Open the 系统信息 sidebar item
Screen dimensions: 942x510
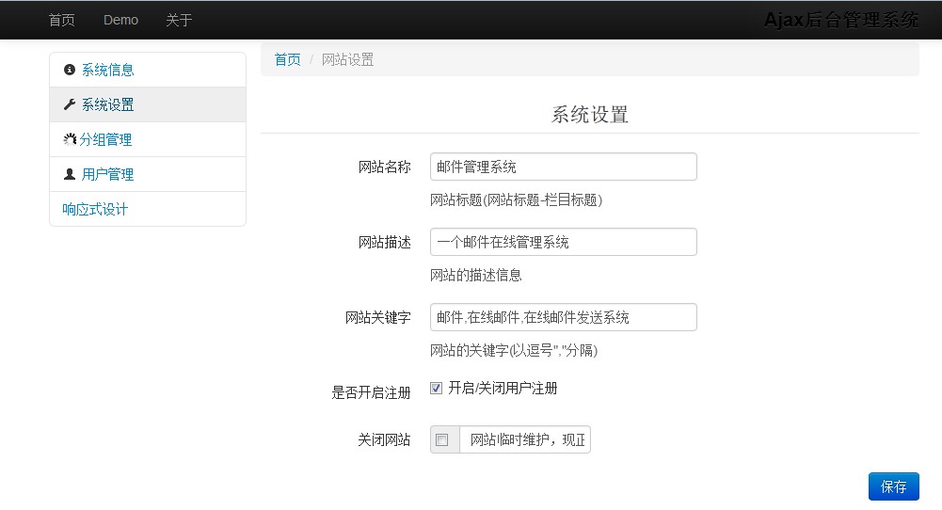click(x=107, y=70)
